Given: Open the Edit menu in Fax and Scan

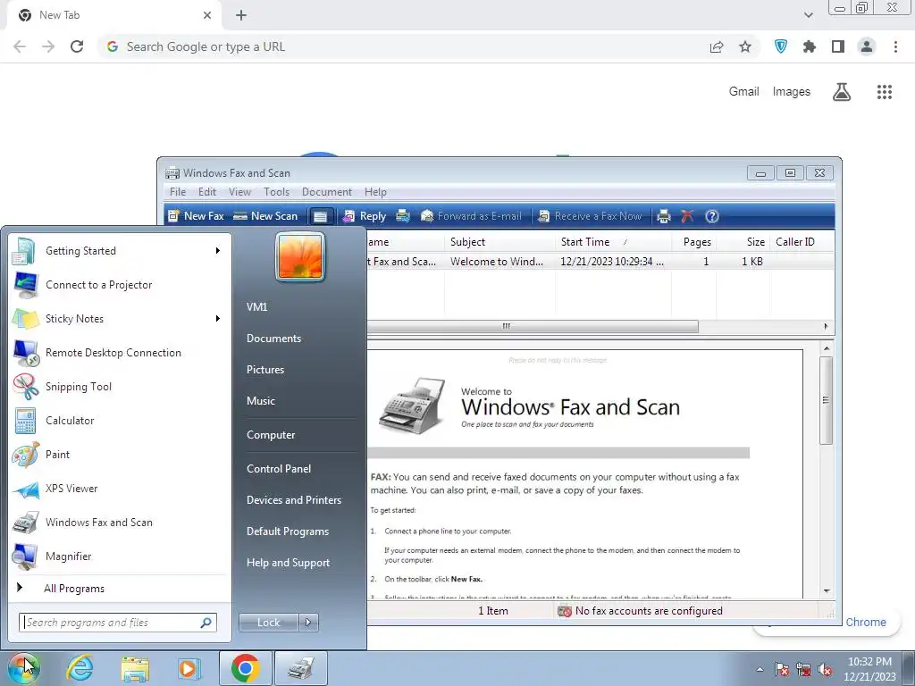Looking at the screenshot, I should (x=207, y=192).
